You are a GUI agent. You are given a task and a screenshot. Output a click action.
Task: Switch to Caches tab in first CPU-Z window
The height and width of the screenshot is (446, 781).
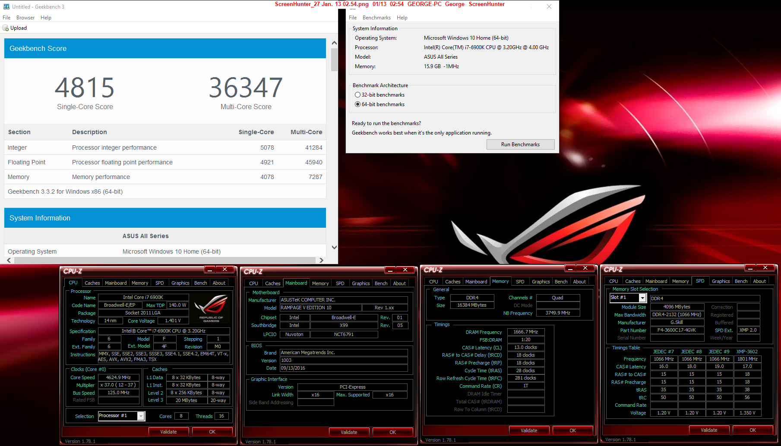(x=92, y=283)
